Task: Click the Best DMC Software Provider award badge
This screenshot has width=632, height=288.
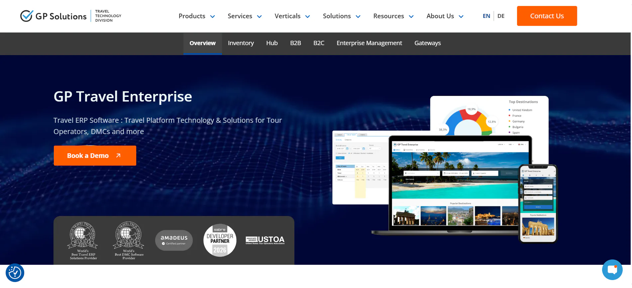Action: [x=129, y=241]
